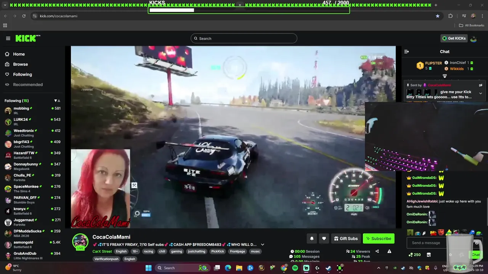Collapse chat with the arrow-lines icon
This screenshot has width=488, height=274.
click(x=406, y=51)
